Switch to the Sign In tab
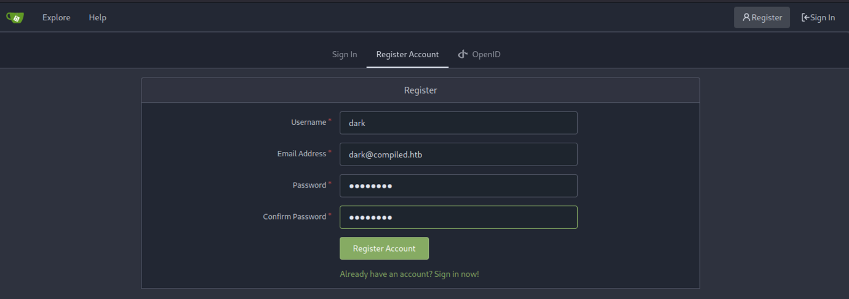Screen dimensions: 849x299 pyautogui.click(x=345, y=54)
